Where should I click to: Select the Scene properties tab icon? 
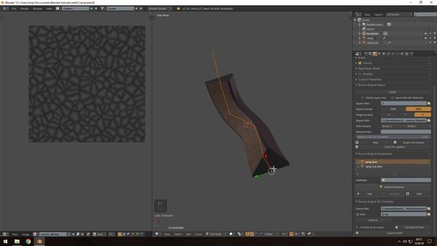tap(375, 53)
